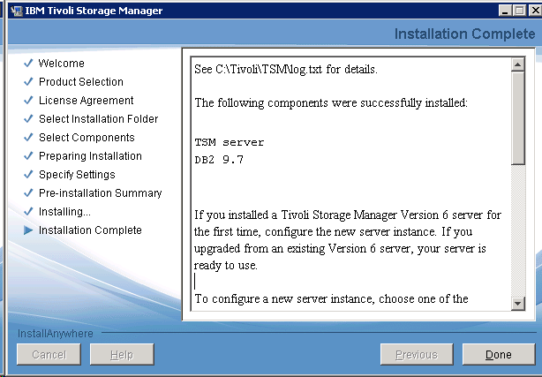The image size is (542, 377).
Task: Select the Pre-installation Summary step
Action: 100,193
